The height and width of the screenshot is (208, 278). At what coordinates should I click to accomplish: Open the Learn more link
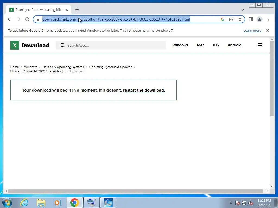[252, 30]
